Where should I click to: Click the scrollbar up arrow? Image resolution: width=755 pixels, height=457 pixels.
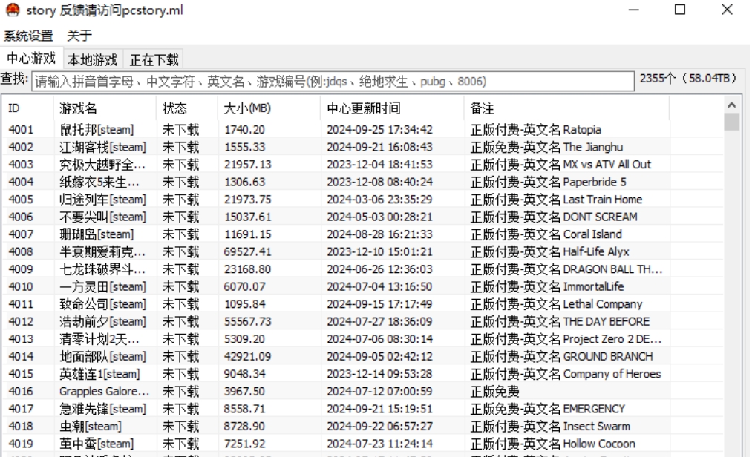[x=732, y=105]
